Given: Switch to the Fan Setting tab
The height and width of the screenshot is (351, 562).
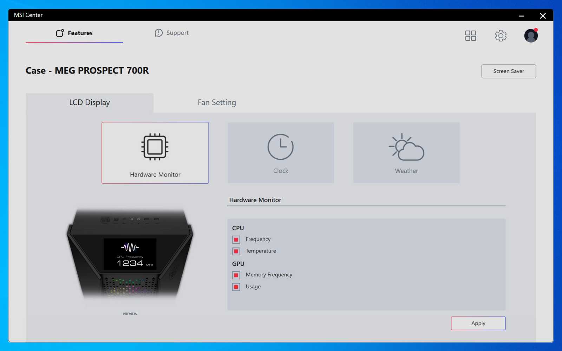Looking at the screenshot, I should coord(217,103).
